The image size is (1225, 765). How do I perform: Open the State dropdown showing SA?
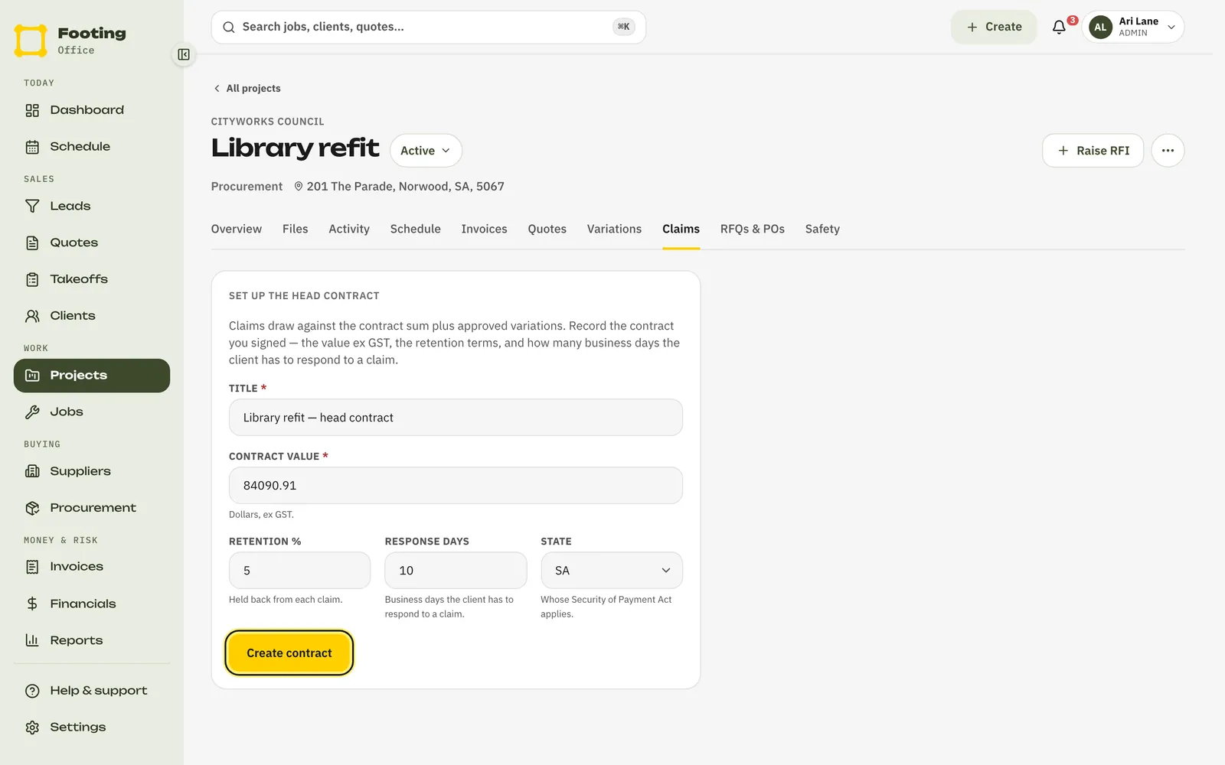tap(612, 571)
